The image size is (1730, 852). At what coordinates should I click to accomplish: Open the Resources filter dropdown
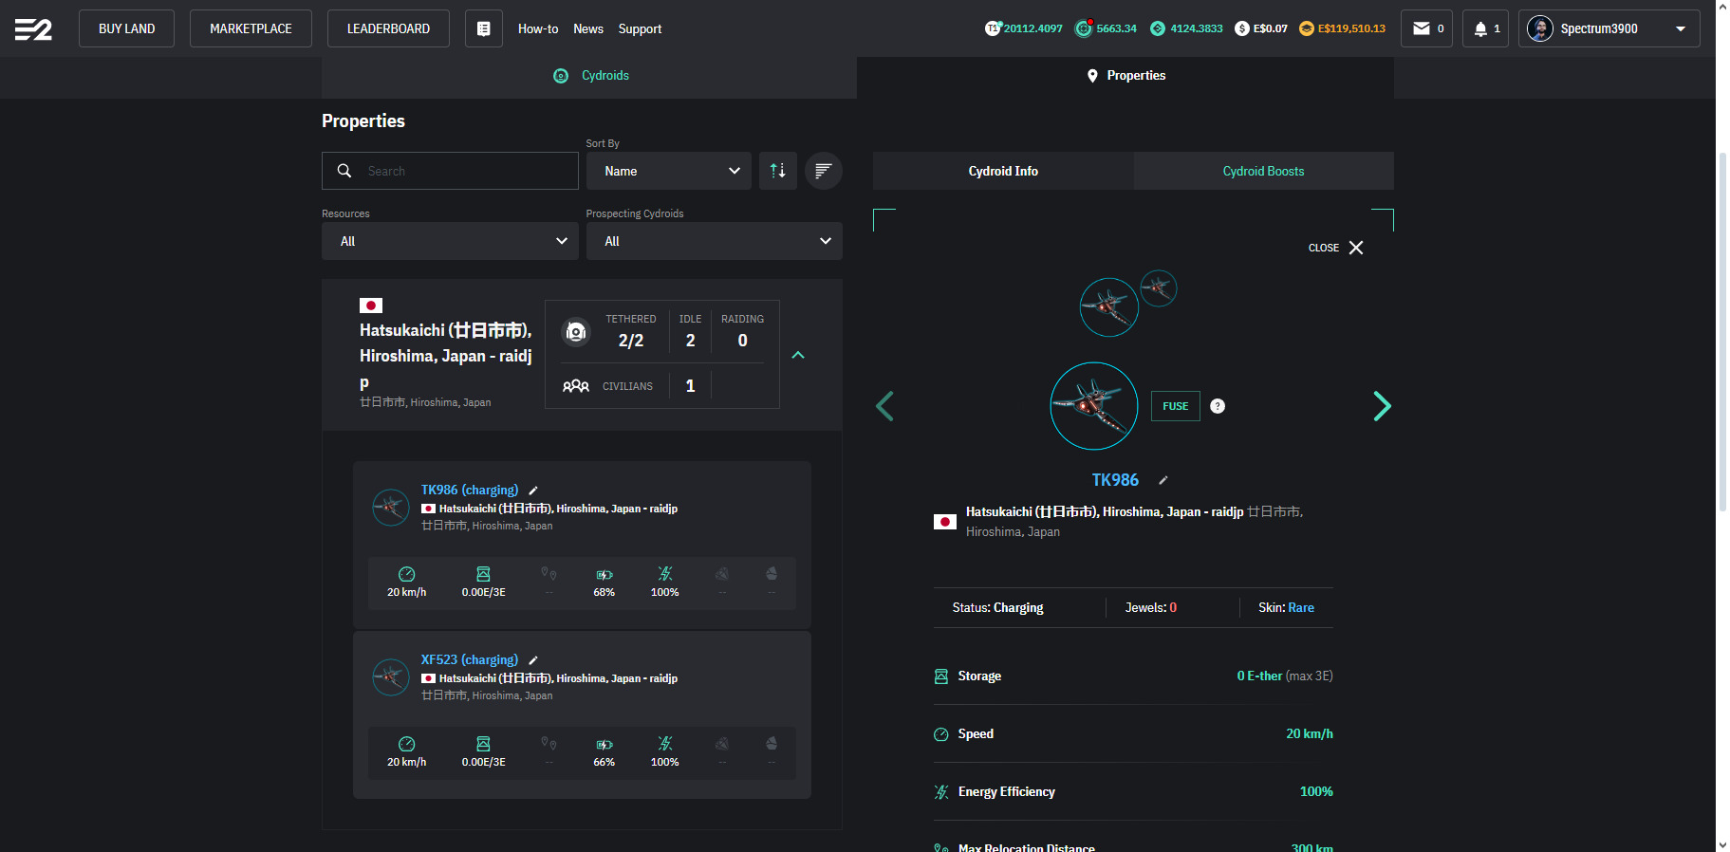point(450,241)
